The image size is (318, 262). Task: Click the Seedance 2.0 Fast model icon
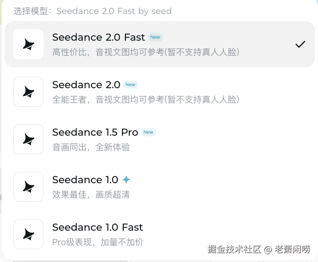(x=28, y=44)
